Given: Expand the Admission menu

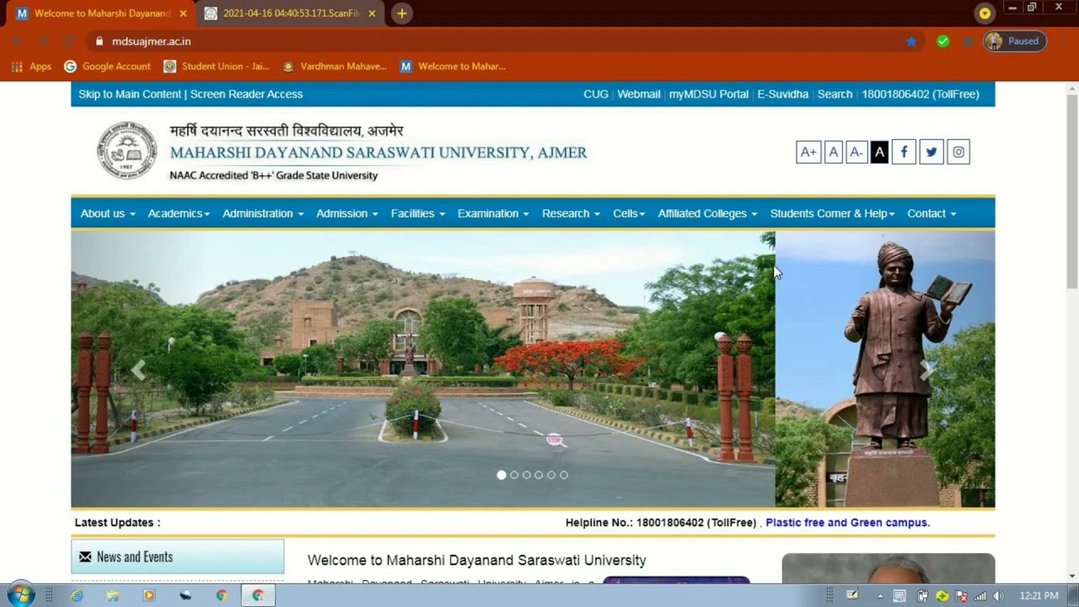Looking at the screenshot, I should tap(347, 213).
